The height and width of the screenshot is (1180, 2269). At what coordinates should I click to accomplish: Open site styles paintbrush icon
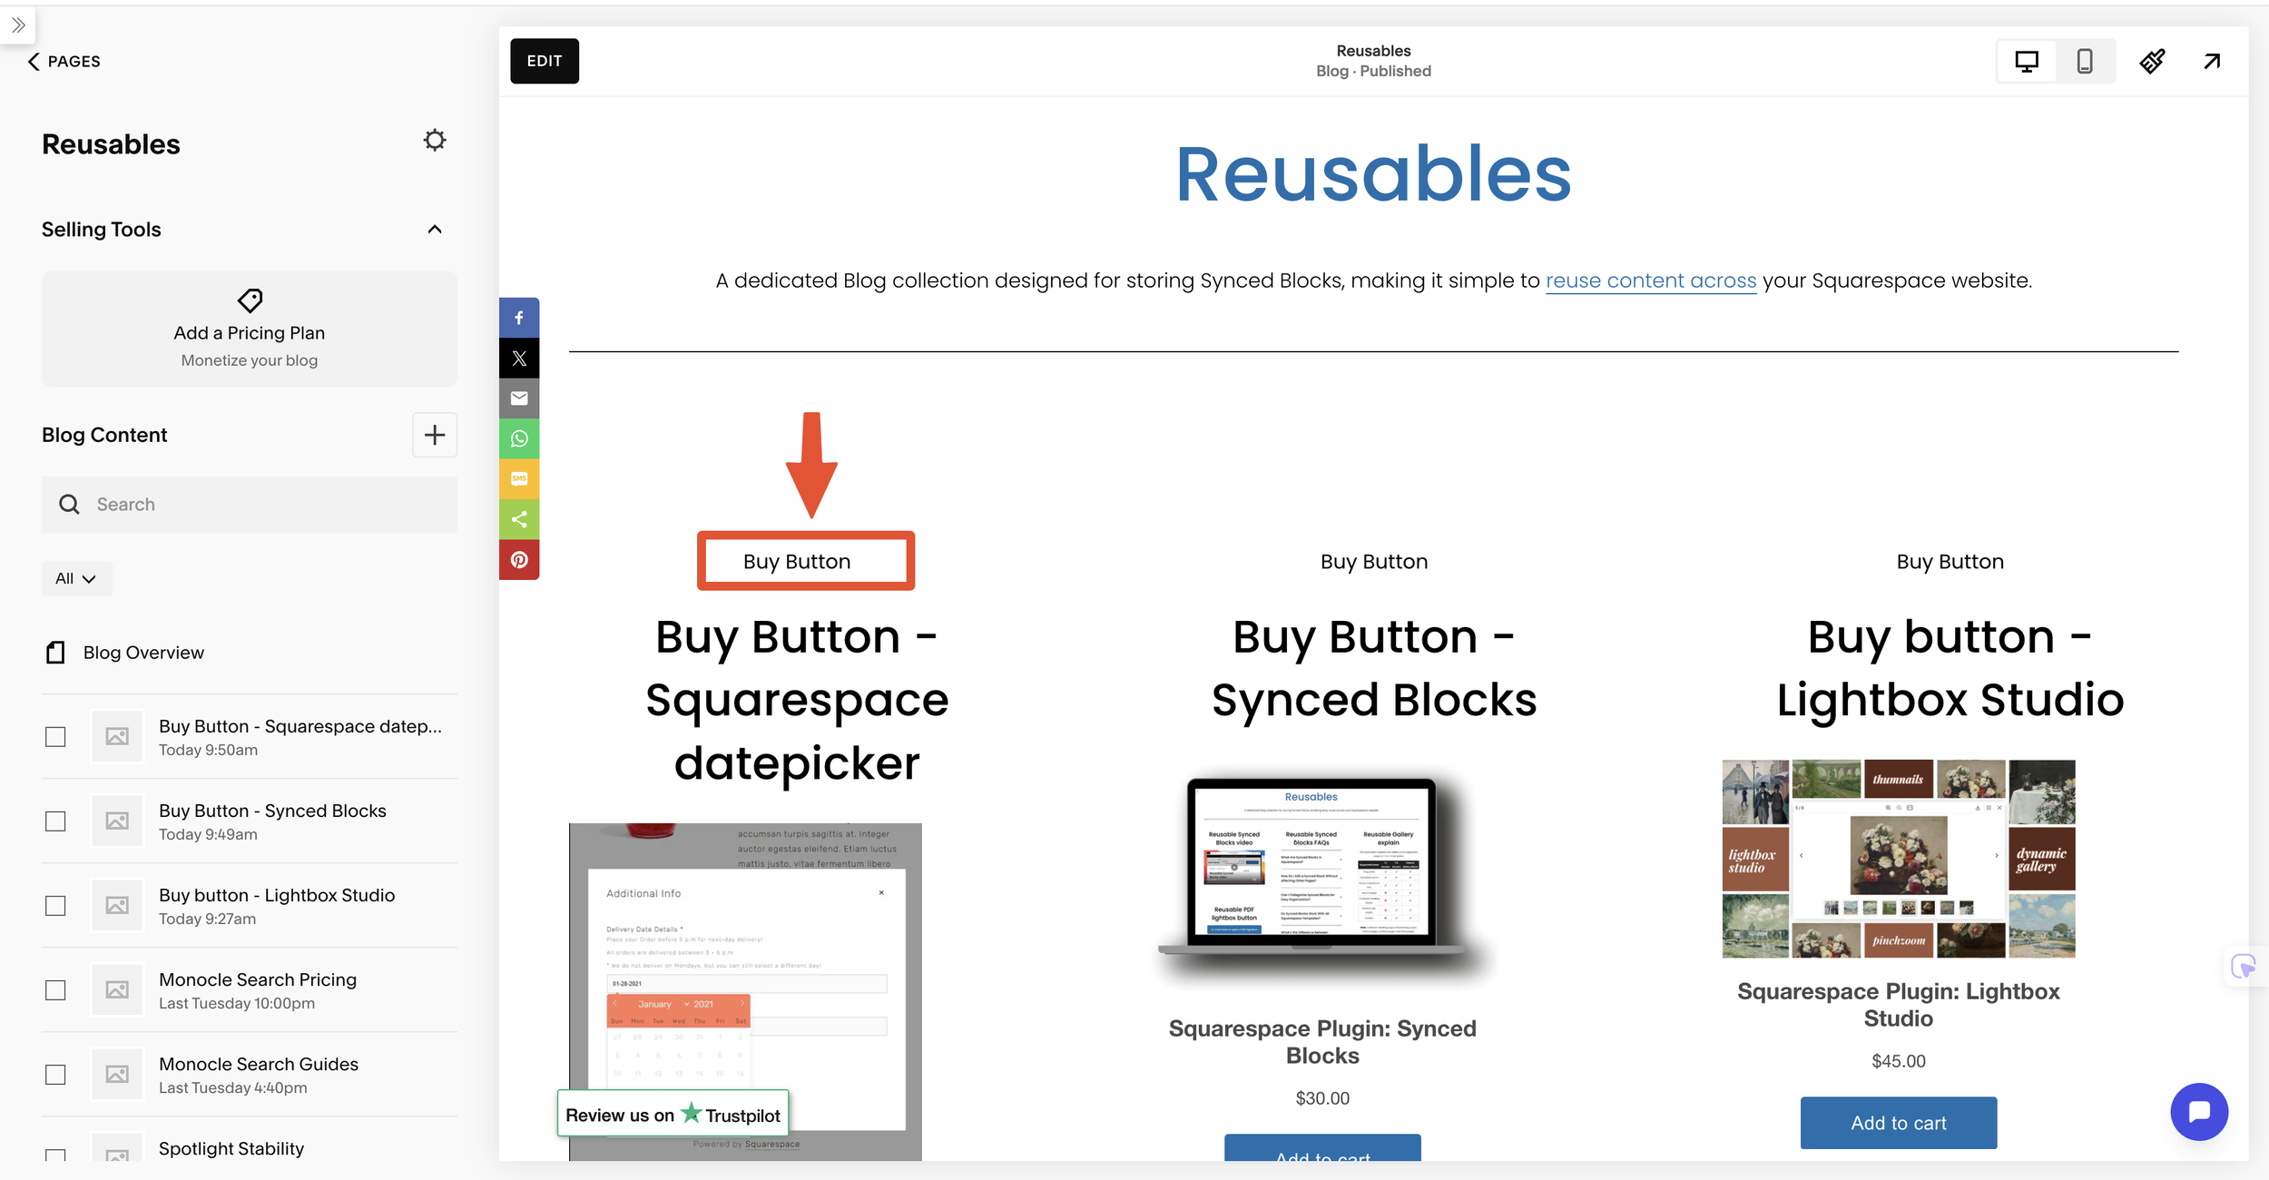(2153, 61)
